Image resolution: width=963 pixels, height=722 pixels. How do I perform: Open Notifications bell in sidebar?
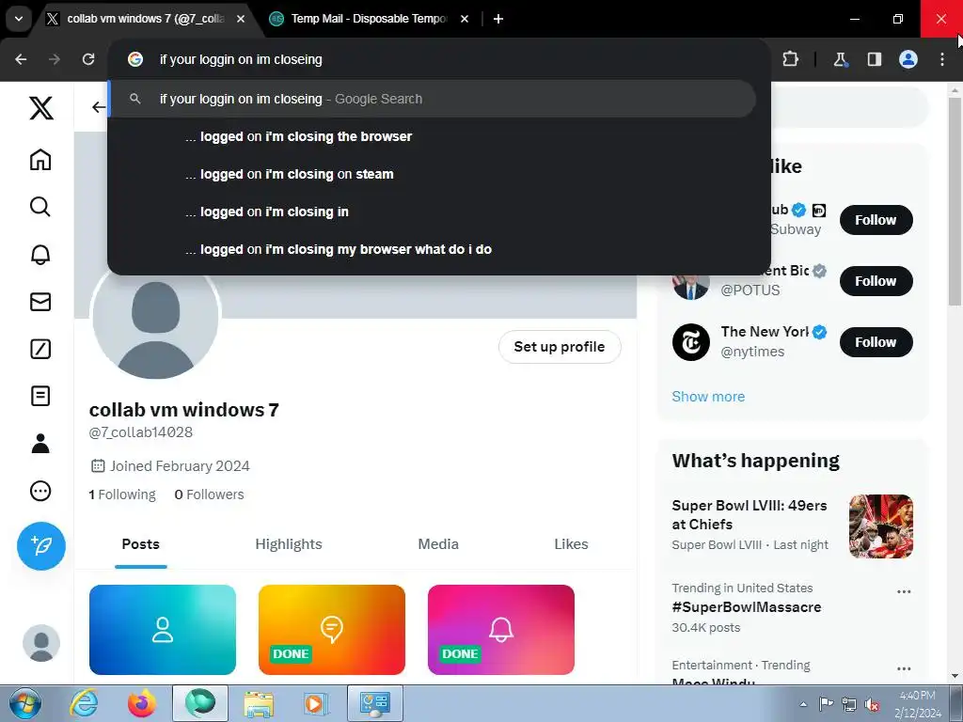40,254
